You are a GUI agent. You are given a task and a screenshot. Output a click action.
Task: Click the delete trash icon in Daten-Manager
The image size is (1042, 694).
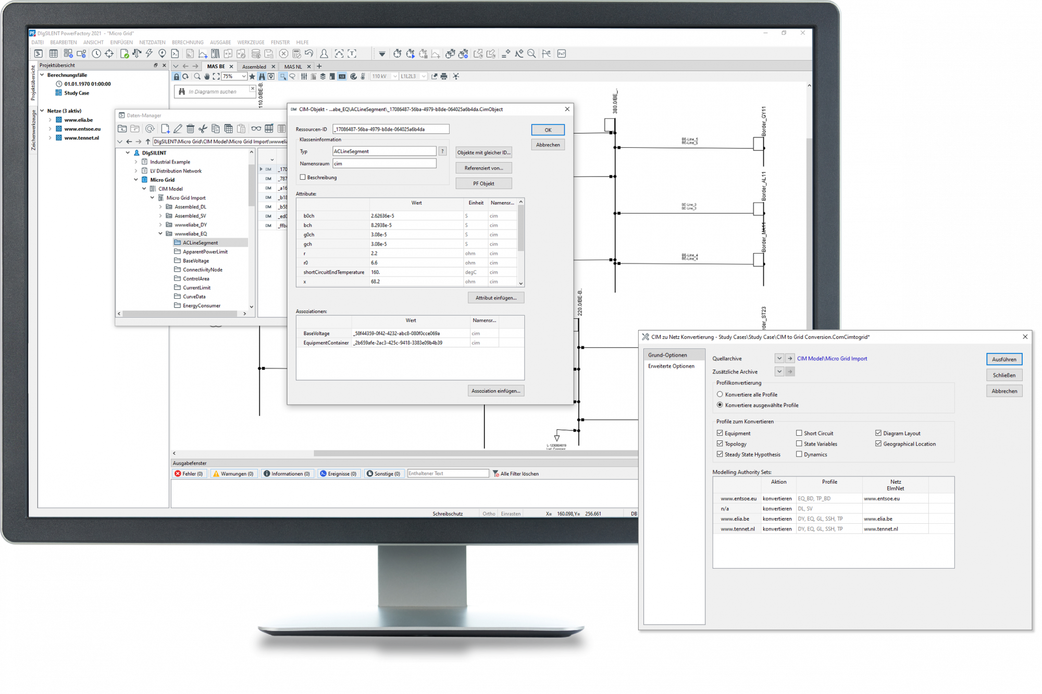point(190,129)
